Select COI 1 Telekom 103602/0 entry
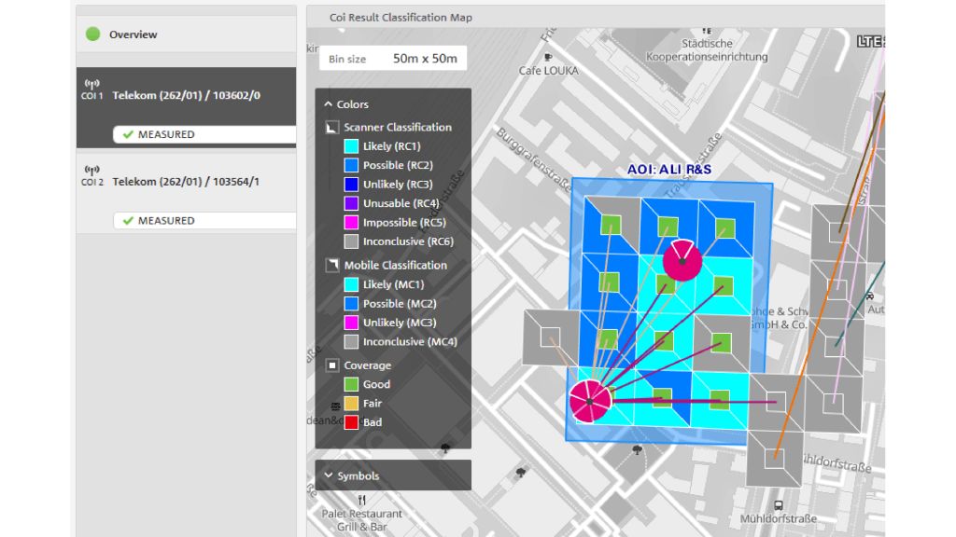The width and height of the screenshot is (956, 537). click(186, 95)
